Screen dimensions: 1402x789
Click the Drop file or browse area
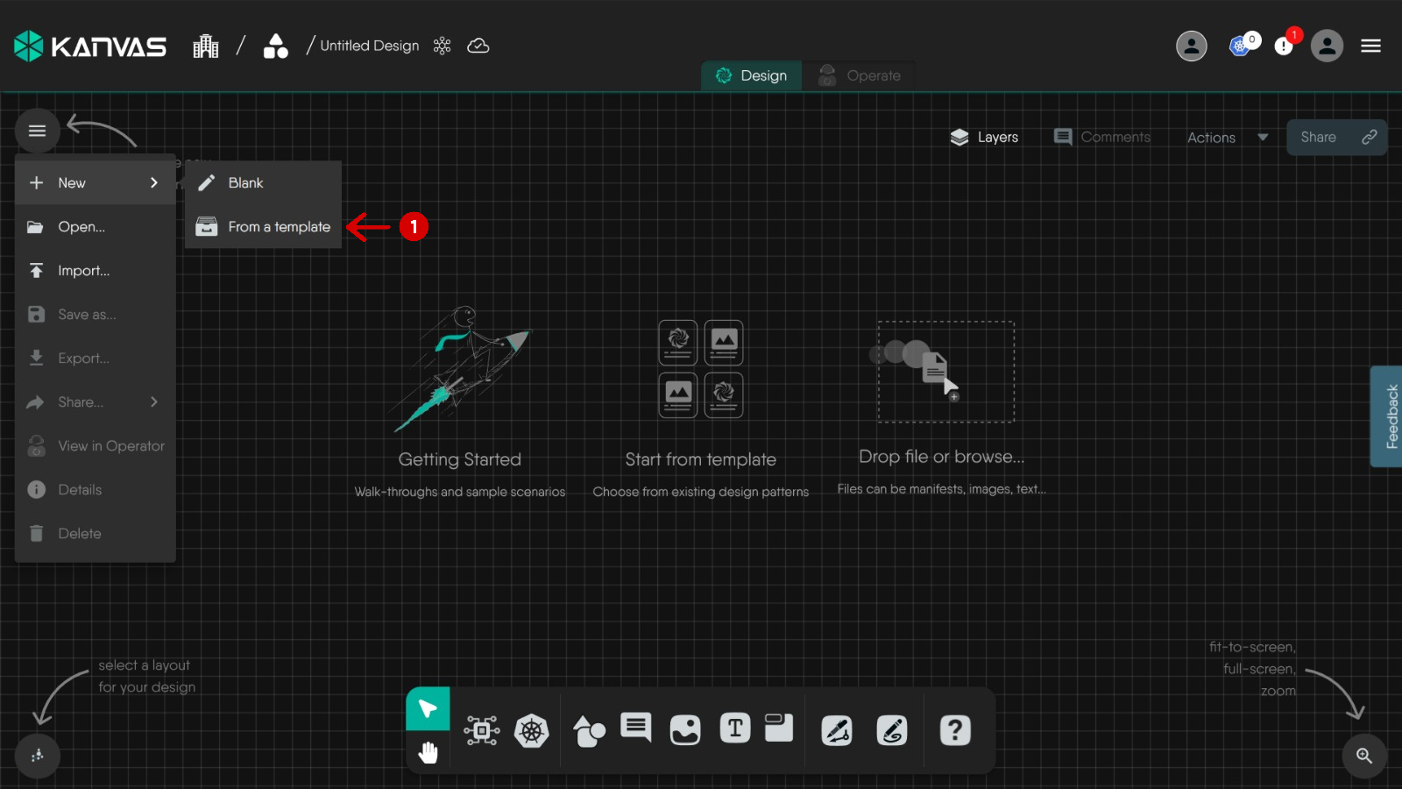[943, 409]
